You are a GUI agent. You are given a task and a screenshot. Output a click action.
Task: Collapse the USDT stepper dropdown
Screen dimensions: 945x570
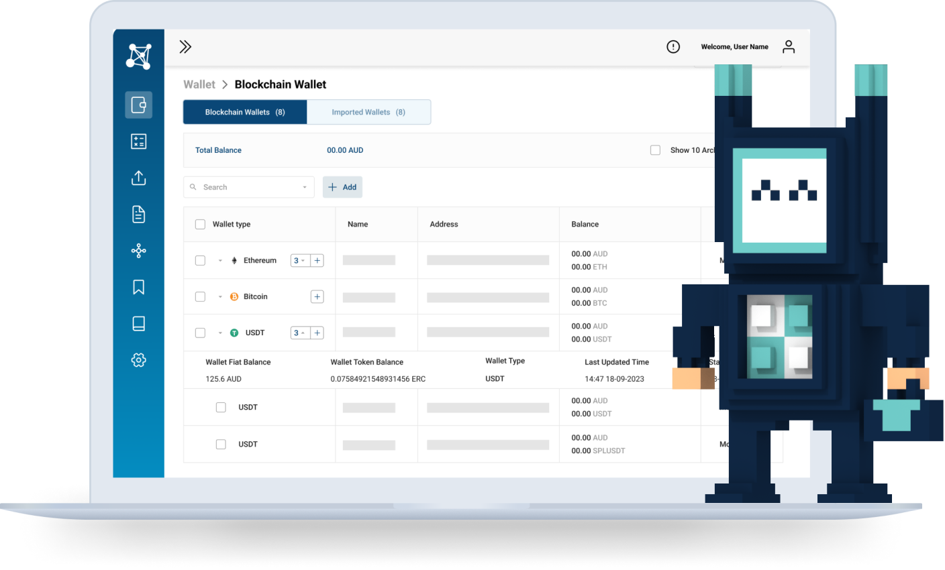point(299,333)
